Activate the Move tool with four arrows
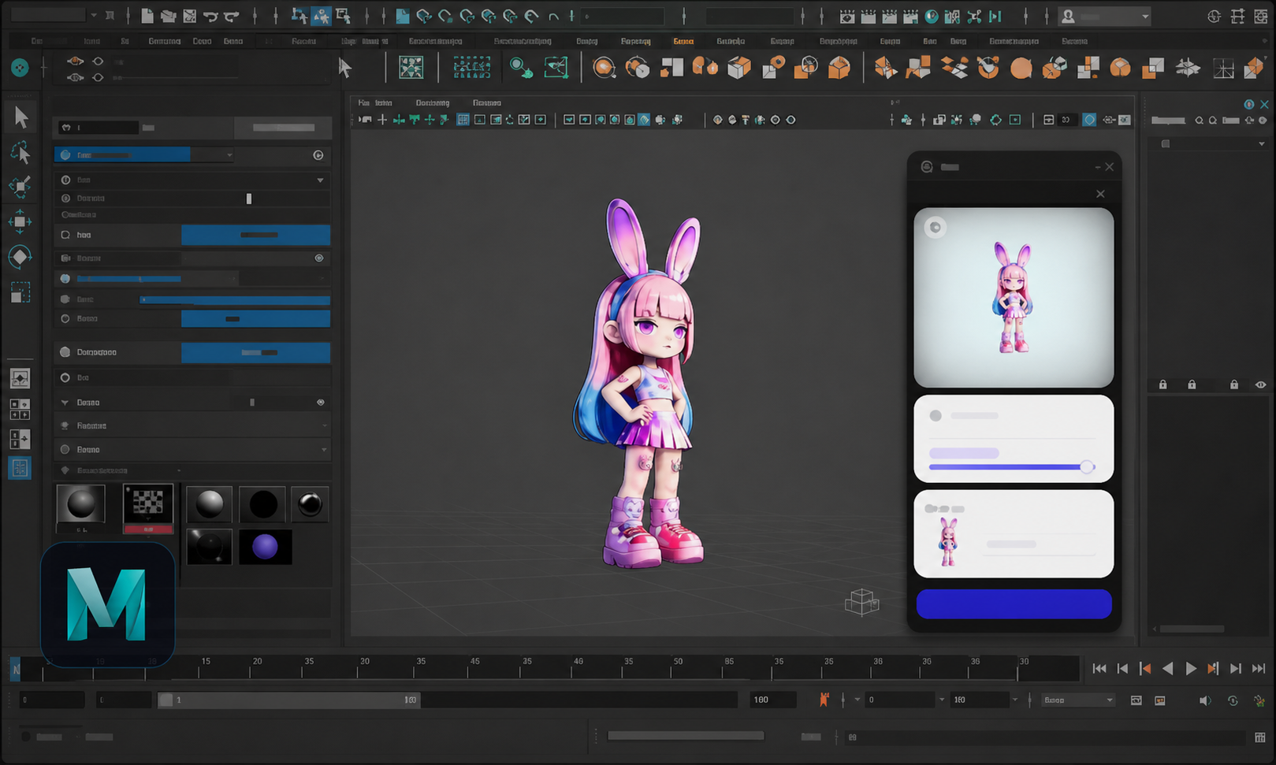The height and width of the screenshot is (765, 1276). pos(20,221)
